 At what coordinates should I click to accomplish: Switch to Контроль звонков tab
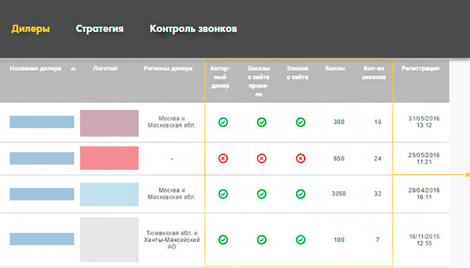[193, 29]
